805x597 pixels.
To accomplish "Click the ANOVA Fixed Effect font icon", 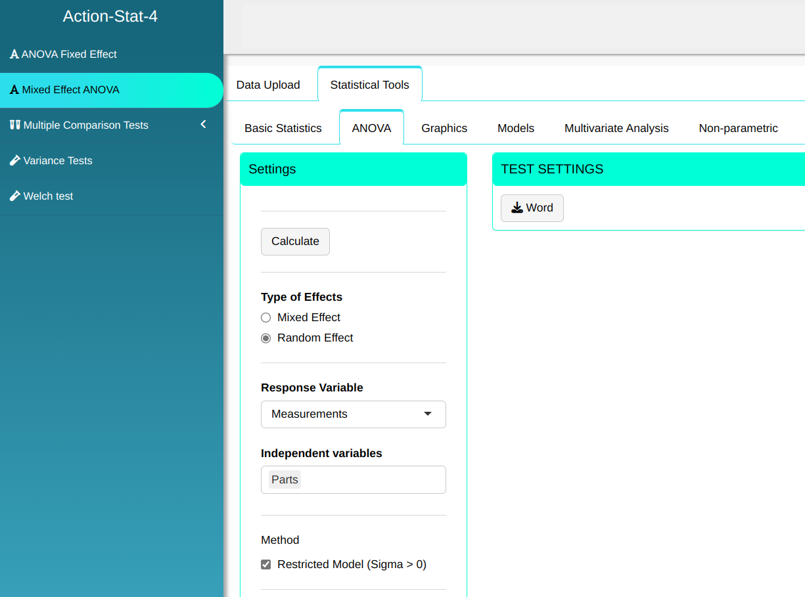I will click(14, 55).
